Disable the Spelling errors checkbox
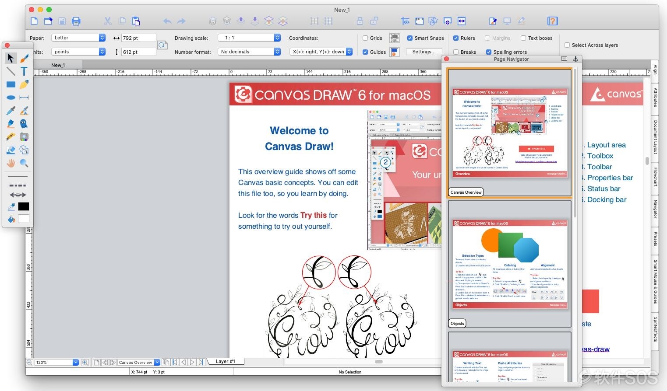The width and height of the screenshot is (667, 391). coord(489,52)
